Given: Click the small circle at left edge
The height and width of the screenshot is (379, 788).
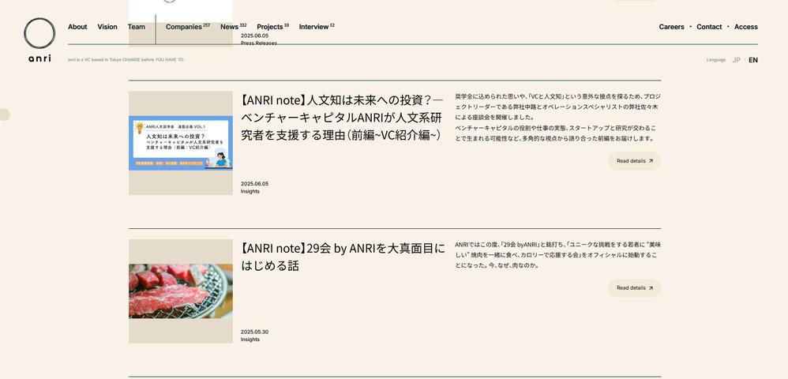Looking at the screenshot, I should tap(4, 114).
